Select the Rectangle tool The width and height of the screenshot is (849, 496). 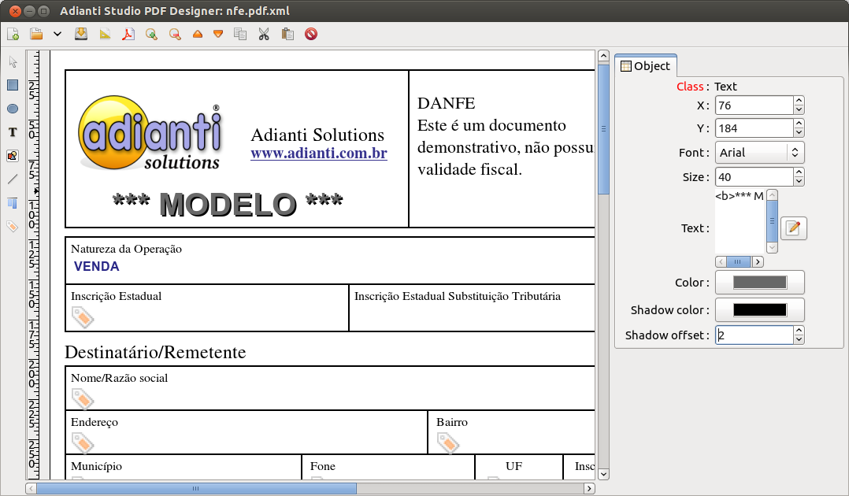(13, 85)
